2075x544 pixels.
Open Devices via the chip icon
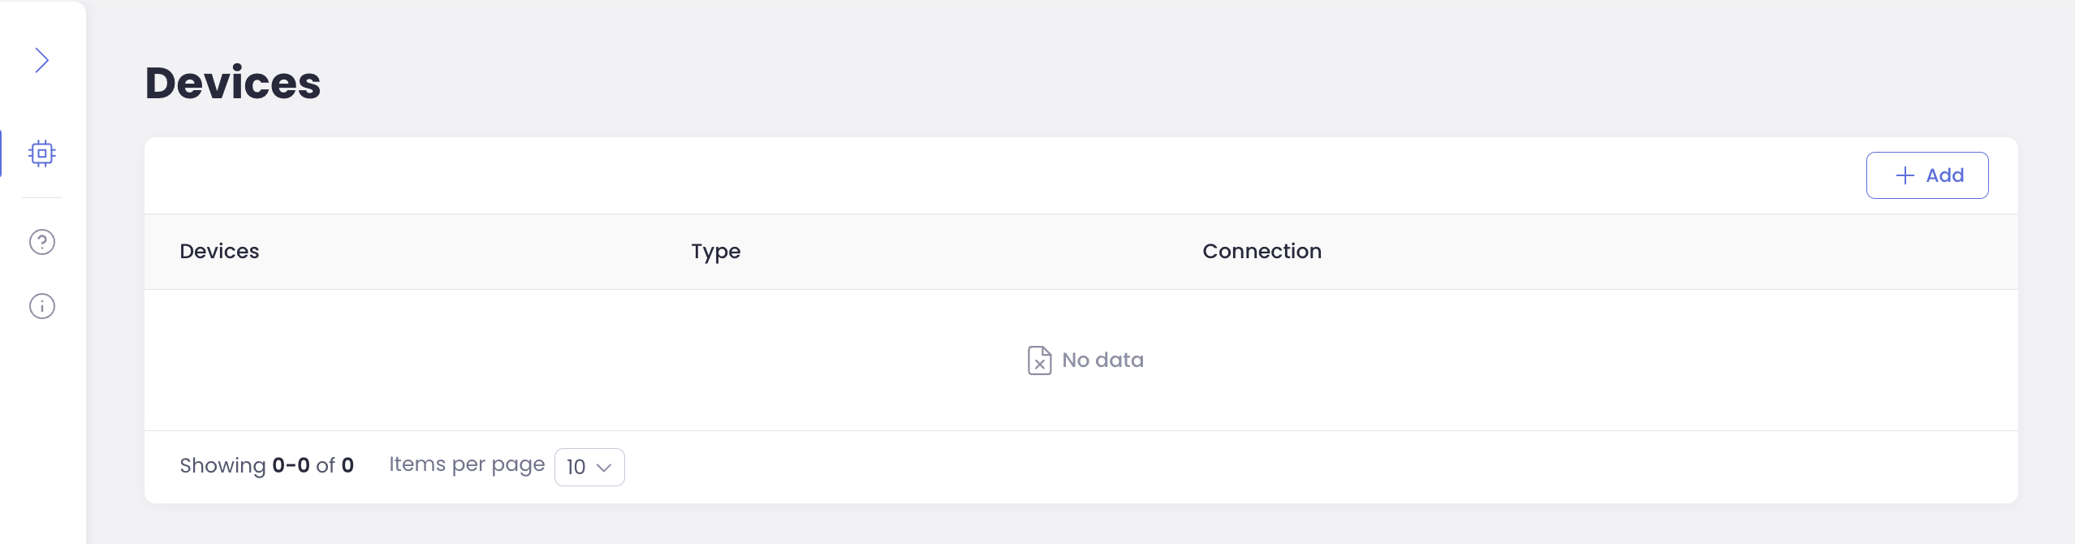tap(42, 153)
